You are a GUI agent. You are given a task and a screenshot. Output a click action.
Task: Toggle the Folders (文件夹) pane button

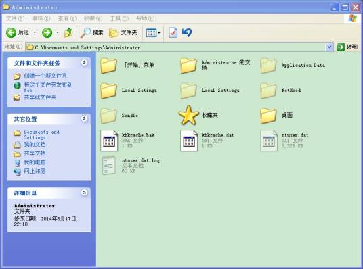(x=123, y=33)
